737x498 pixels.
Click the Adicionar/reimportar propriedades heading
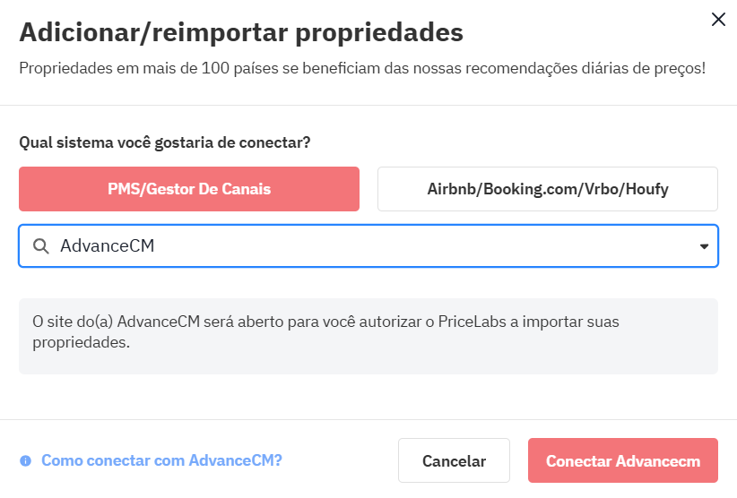[241, 33]
